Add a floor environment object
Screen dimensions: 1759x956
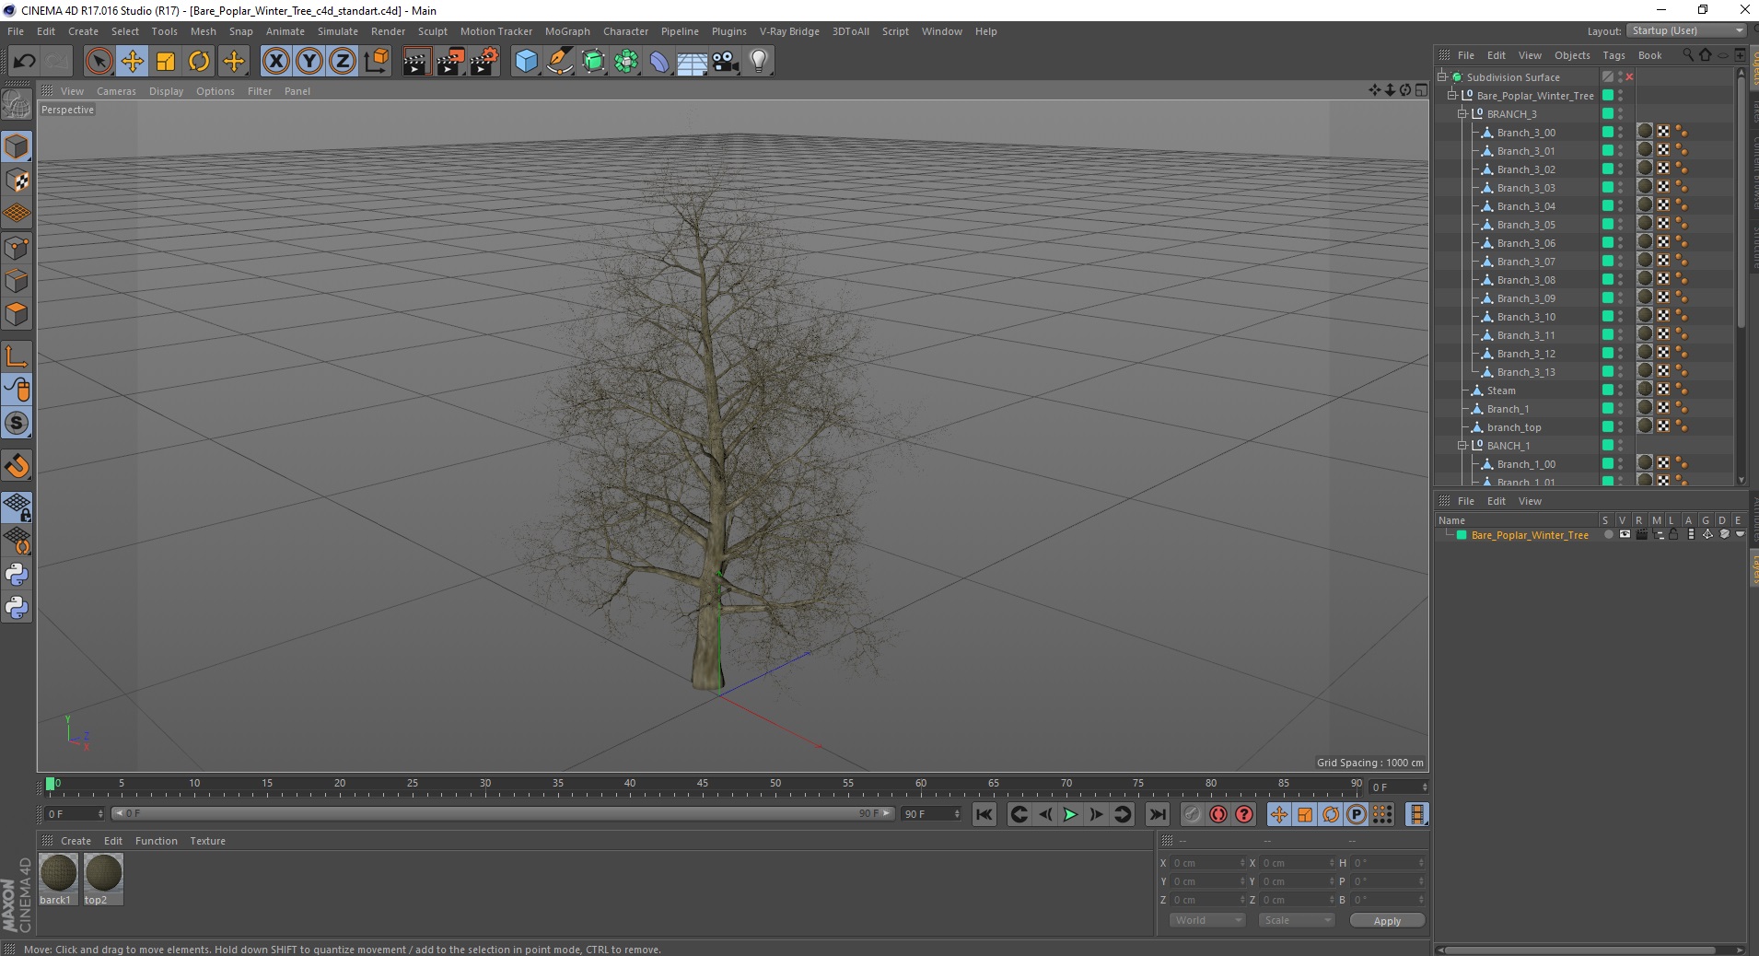[693, 62]
